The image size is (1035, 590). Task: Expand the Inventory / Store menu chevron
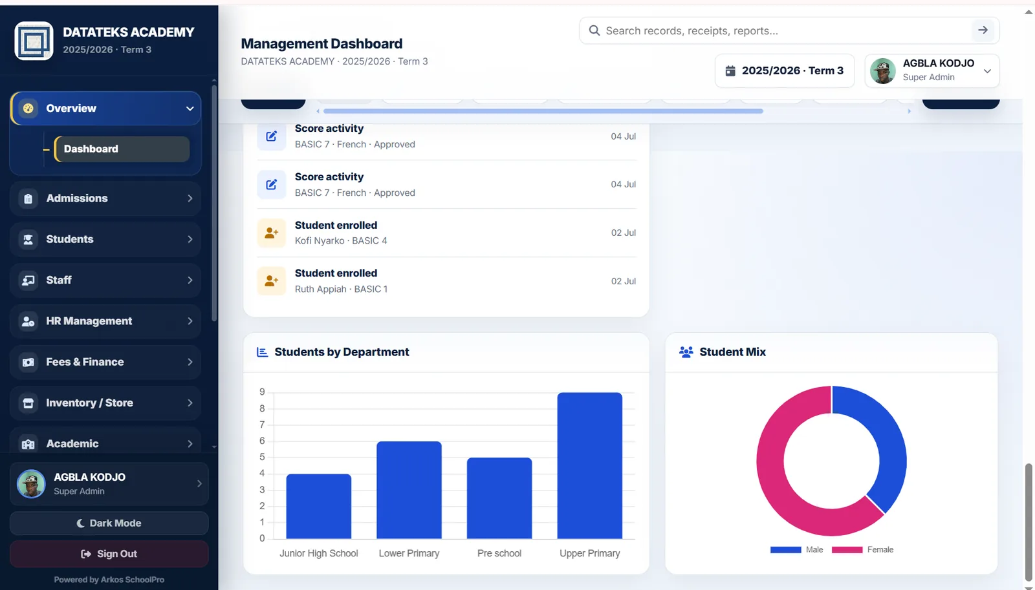coord(190,403)
